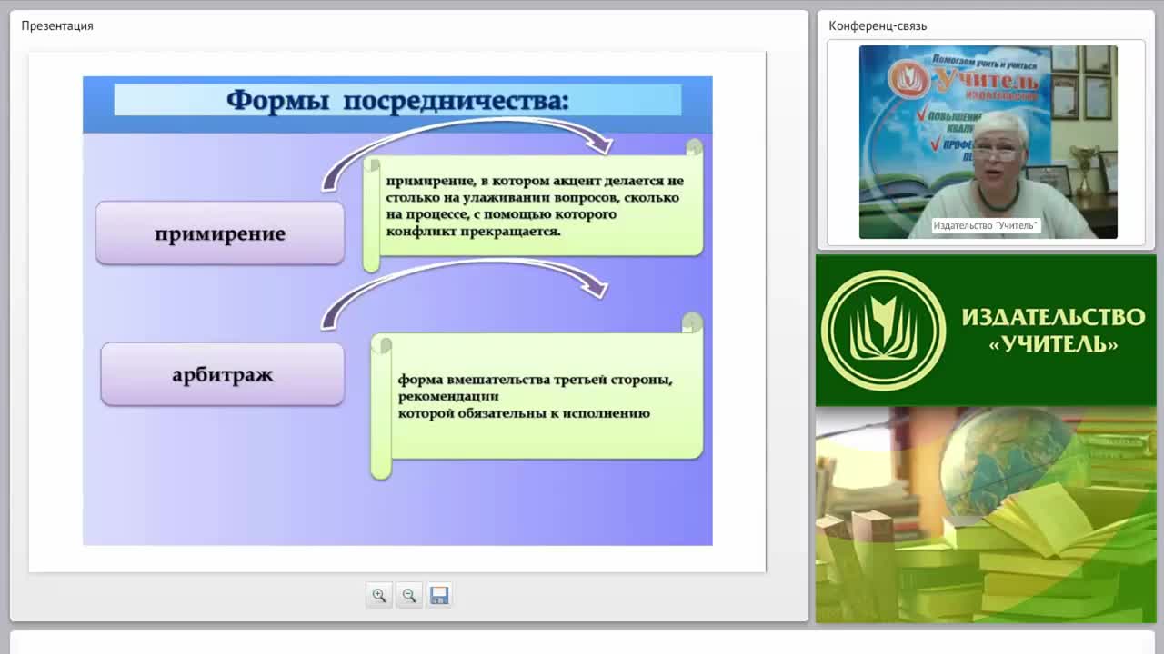Click the 'ИЗДАТЕЛЬСТВО «УЧИТЕЛЬ»' banner text

pos(1053,330)
